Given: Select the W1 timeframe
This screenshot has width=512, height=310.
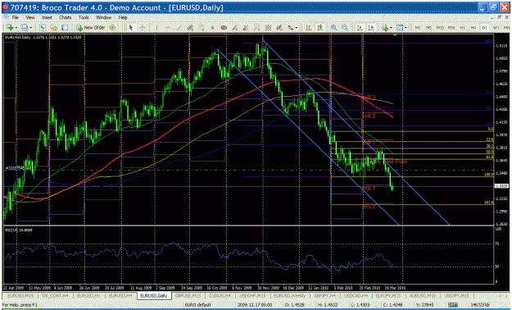Looking at the screenshot, I should [496, 28].
